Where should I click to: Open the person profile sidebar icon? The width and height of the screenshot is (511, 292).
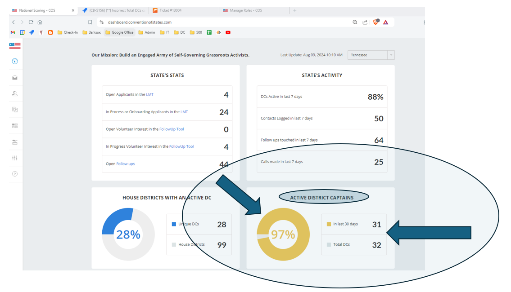(15, 93)
